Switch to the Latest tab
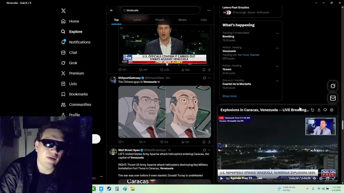344x193 pixels. click(137, 20)
